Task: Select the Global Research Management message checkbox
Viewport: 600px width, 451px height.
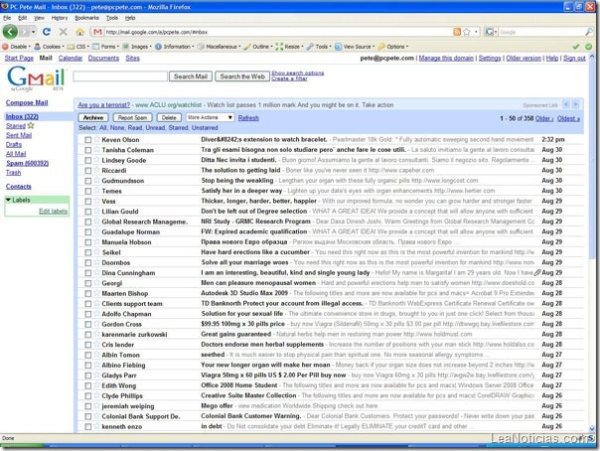Action: (88, 222)
